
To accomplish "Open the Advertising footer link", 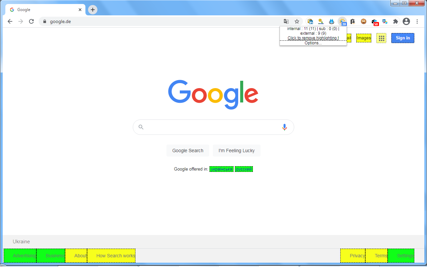I will (x=20, y=256).
